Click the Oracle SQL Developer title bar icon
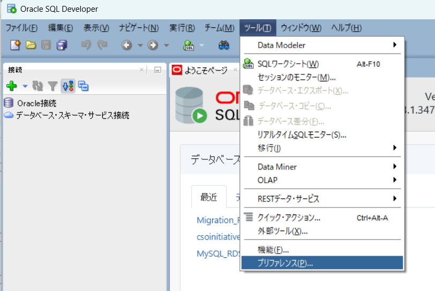Viewport: 435px width, 291px height. point(12,9)
